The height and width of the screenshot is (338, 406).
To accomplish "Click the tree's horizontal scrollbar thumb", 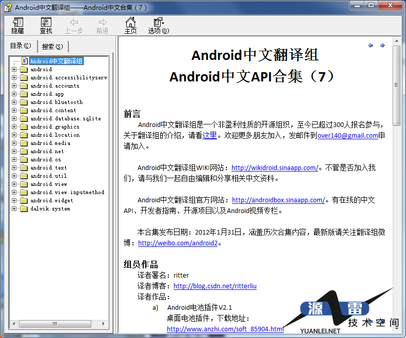I will 55,324.
